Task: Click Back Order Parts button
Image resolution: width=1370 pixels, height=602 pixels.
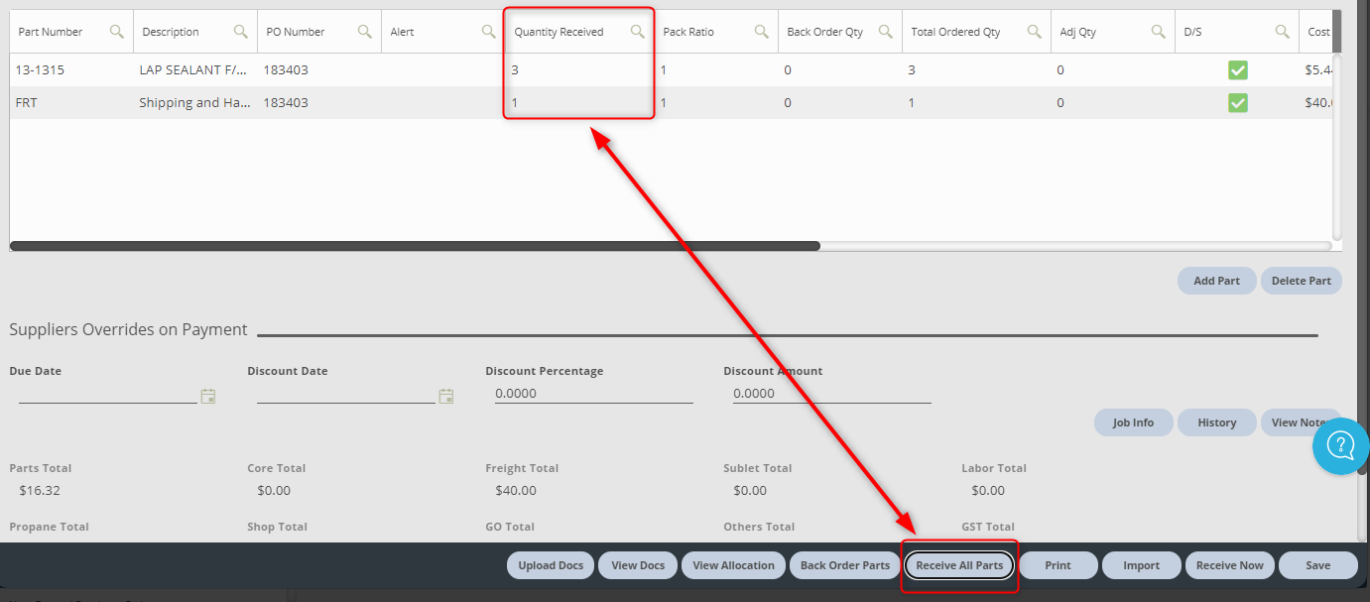Action: point(845,565)
